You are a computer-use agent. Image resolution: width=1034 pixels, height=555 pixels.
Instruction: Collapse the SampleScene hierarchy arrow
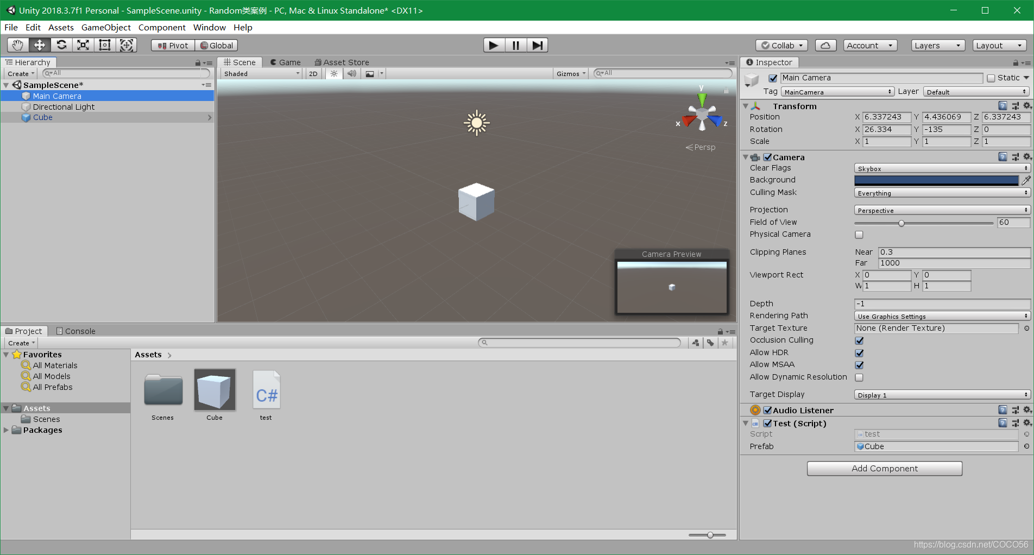6,85
